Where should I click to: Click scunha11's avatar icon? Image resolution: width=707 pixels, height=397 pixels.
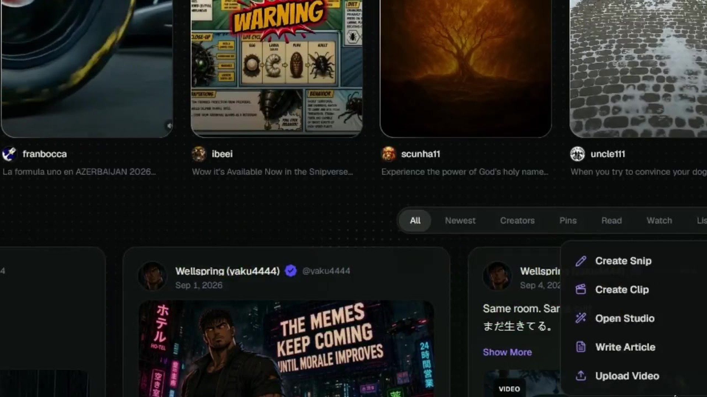(x=388, y=154)
